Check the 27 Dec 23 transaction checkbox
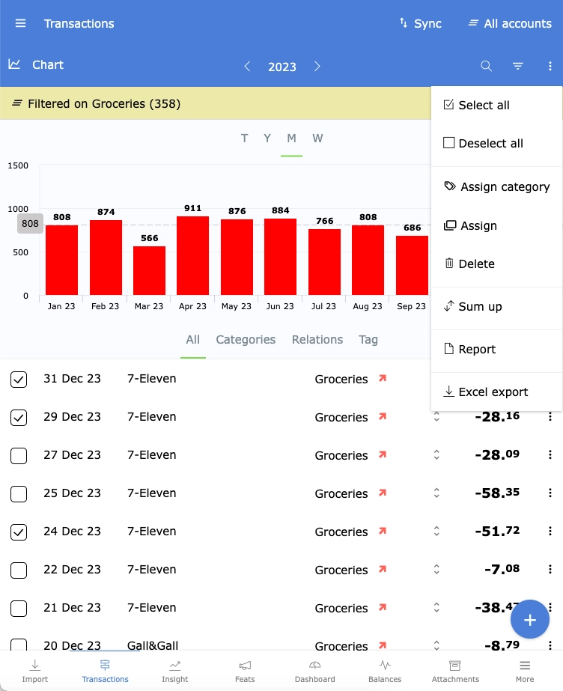563x691 pixels. pos(19,455)
